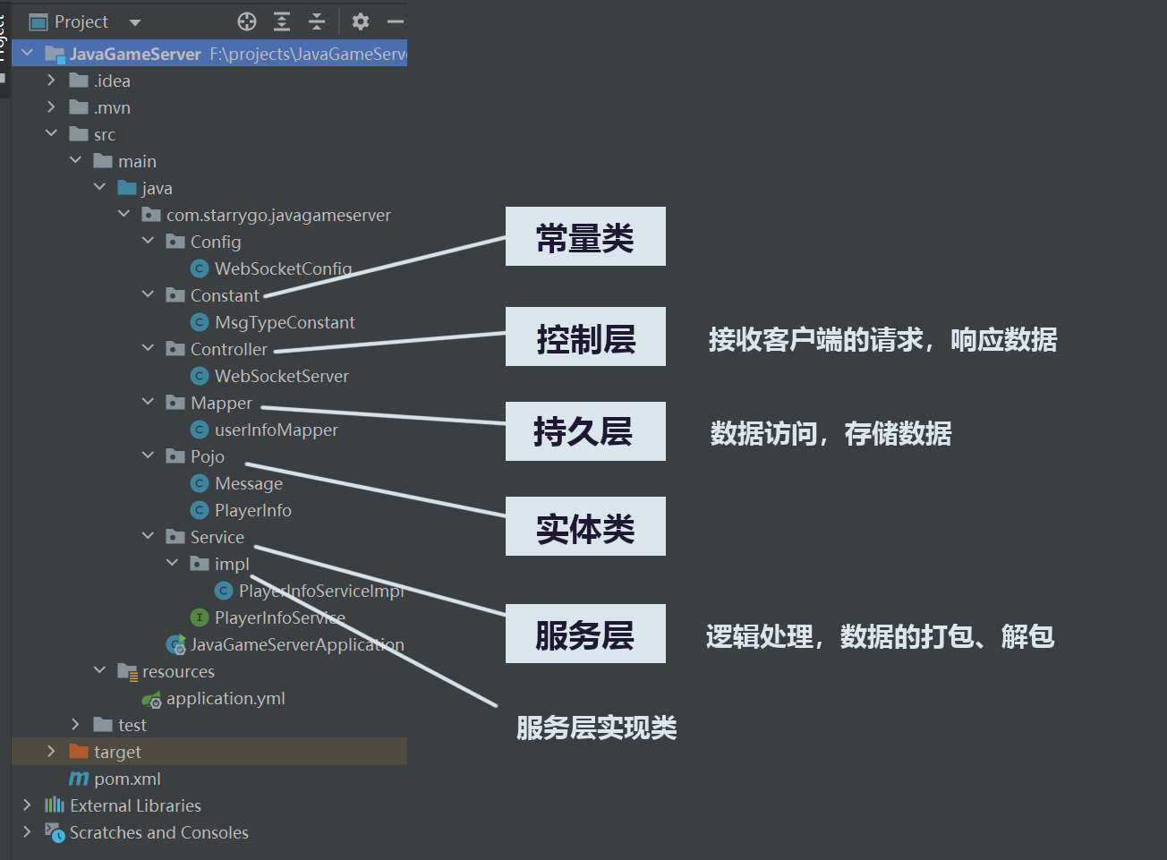Expand the test folder
This screenshot has width=1167, height=860.
[x=75, y=725]
